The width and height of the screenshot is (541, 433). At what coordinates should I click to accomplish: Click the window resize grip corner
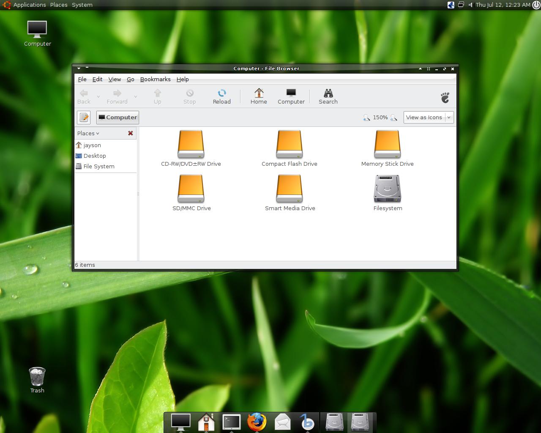pyautogui.click(x=454, y=266)
